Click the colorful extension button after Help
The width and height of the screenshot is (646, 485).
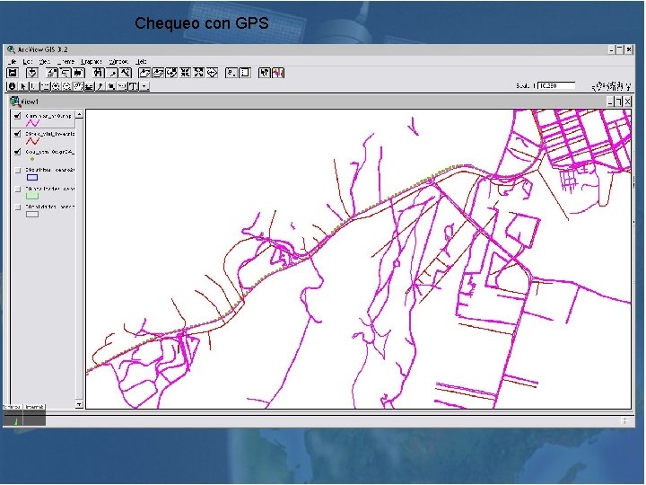[278, 73]
